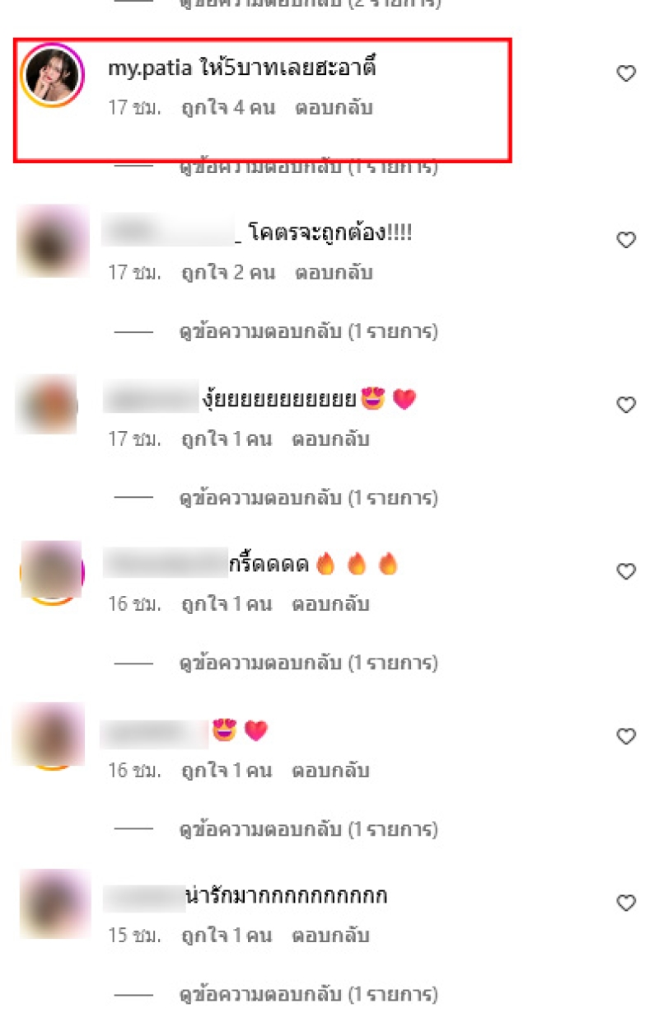Show replies under my.patia comment
The width and height of the screenshot is (659, 1032).
pos(309,167)
